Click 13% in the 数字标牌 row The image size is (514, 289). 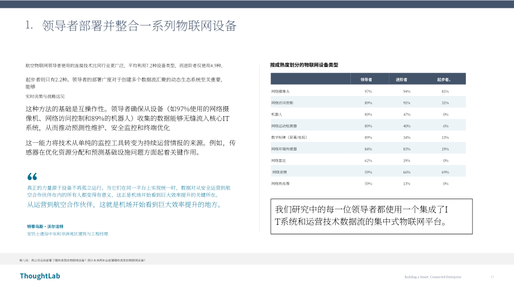pos(445,137)
